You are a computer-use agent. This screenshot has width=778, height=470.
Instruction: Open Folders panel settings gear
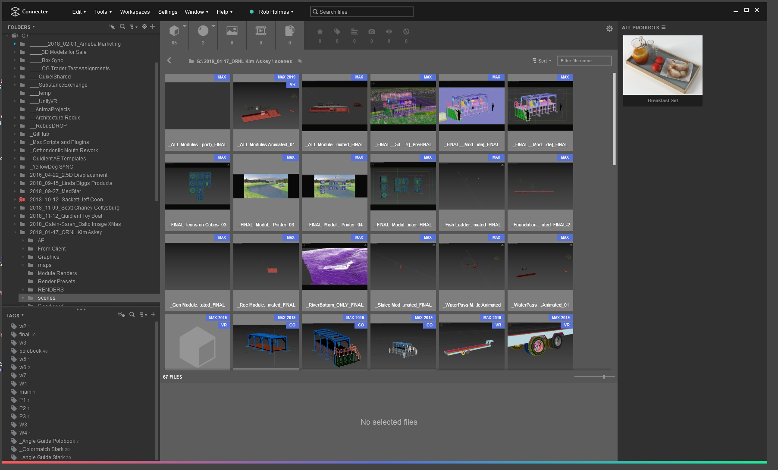point(144,27)
